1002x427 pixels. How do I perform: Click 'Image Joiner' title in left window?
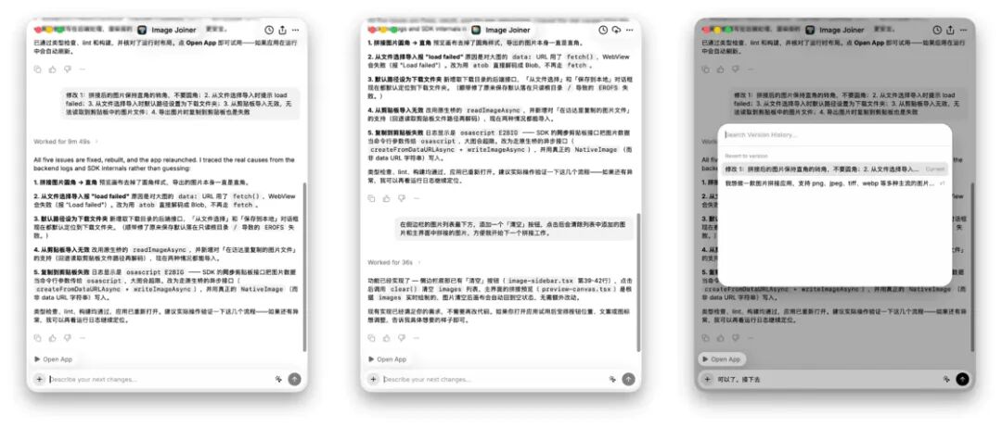(173, 30)
